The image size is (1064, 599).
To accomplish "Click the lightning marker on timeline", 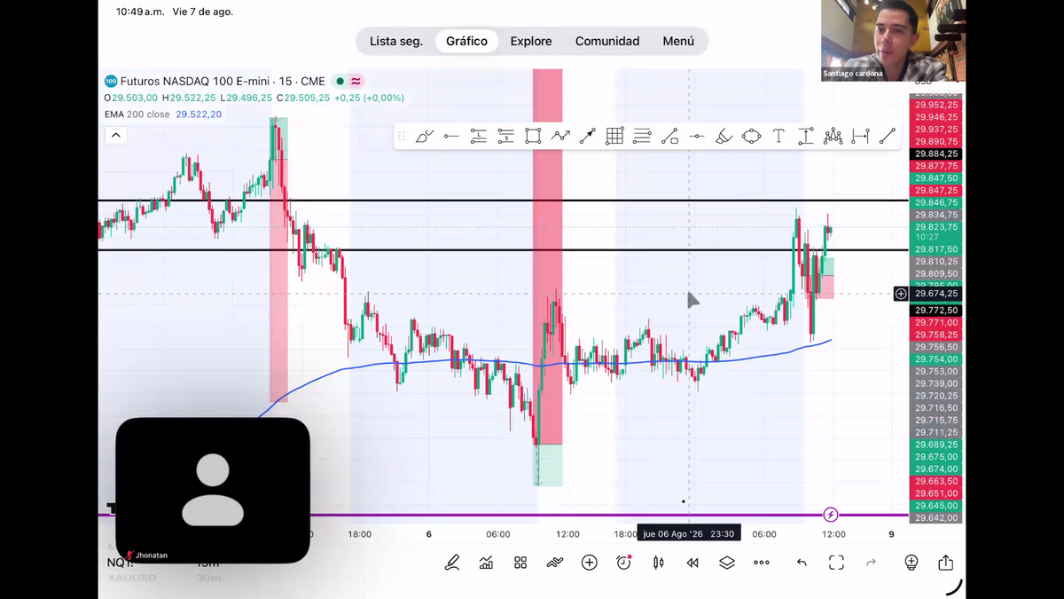I will [x=831, y=515].
